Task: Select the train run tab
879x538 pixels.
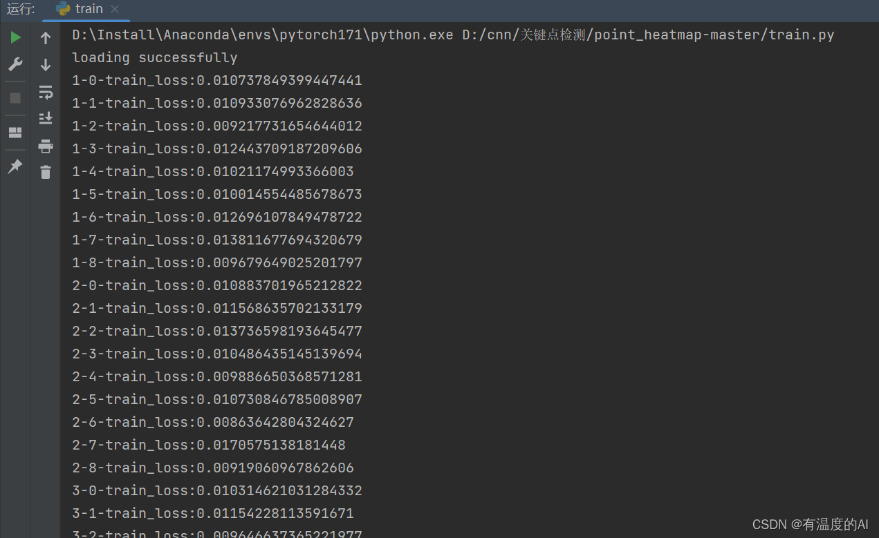Action: click(87, 9)
